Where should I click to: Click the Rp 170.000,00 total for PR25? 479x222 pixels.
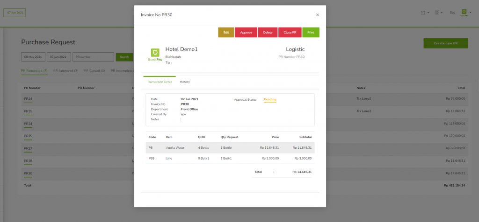455,136
